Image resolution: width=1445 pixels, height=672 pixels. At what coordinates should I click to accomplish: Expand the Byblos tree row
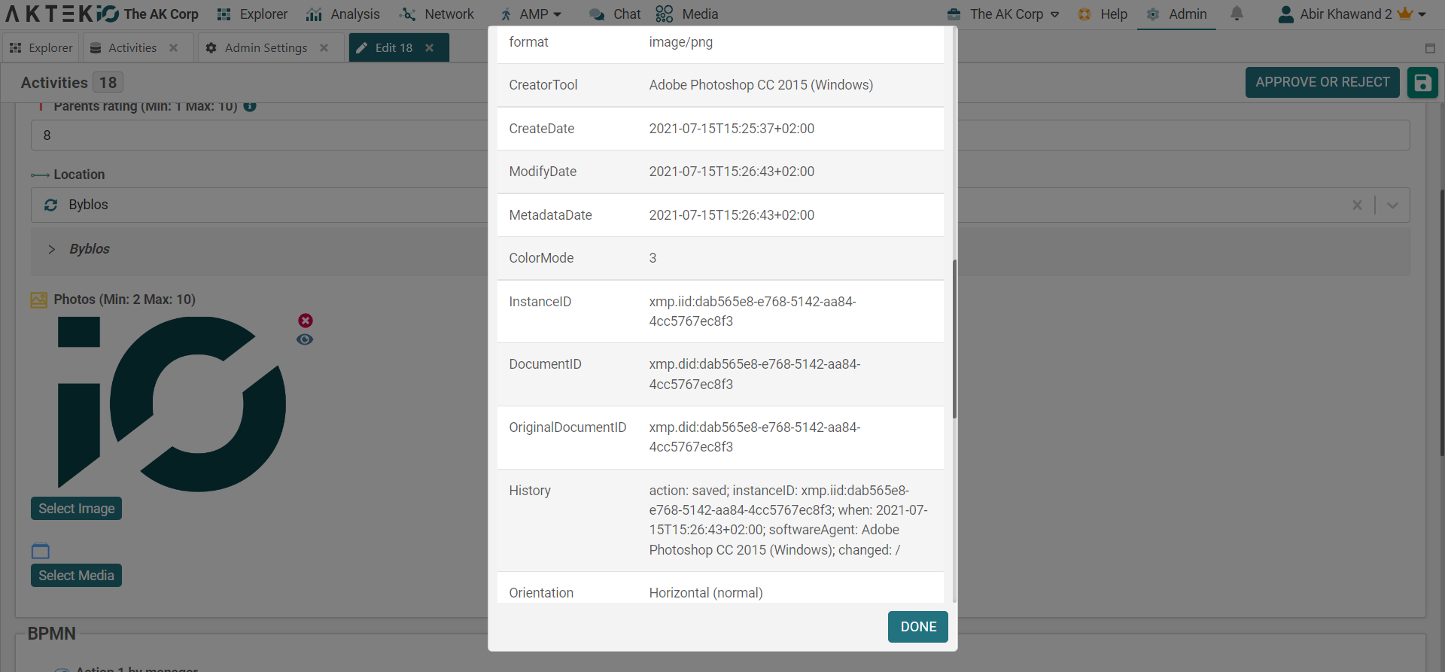click(51, 249)
